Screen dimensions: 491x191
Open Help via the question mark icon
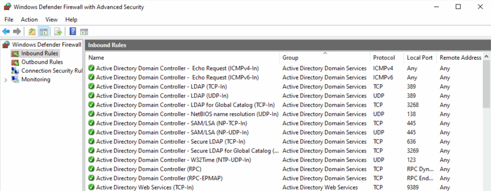(73, 32)
